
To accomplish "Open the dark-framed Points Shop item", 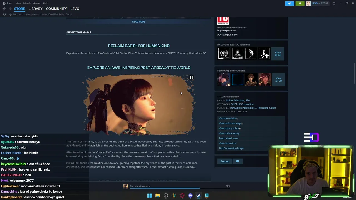I will (x=238, y=79).
